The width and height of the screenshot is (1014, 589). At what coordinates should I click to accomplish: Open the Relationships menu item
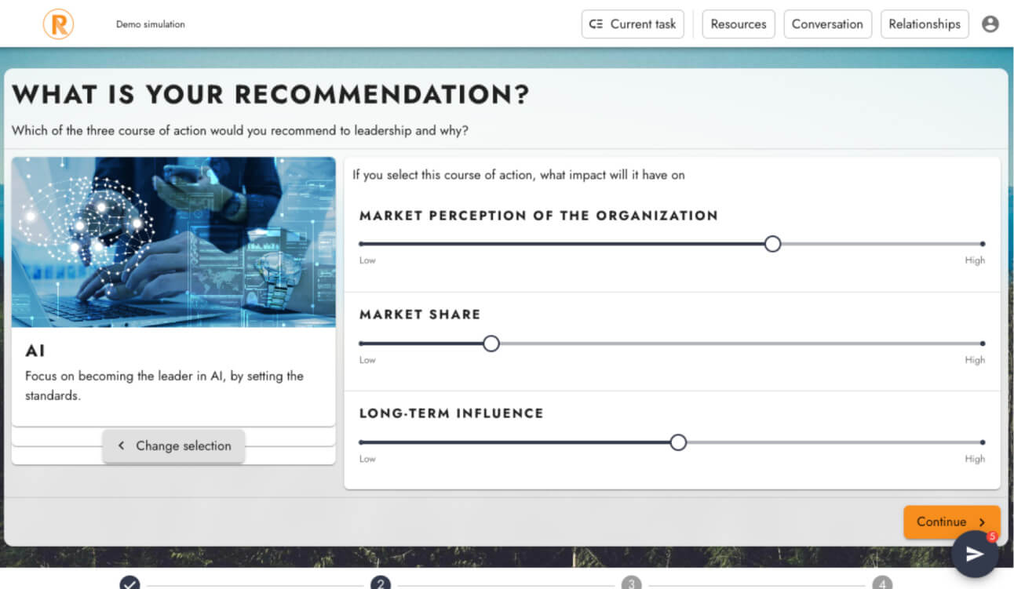925,24
